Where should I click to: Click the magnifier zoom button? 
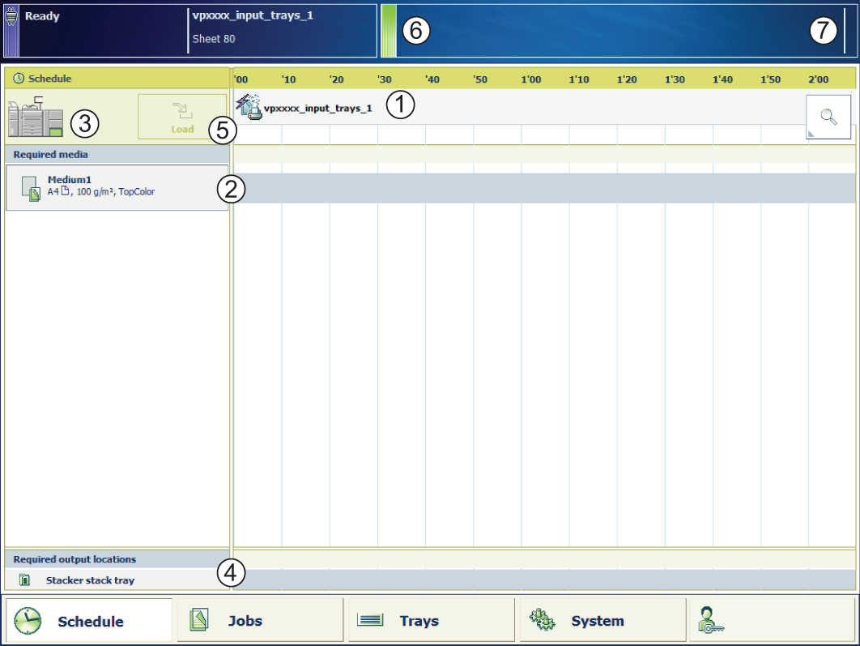pos(828,117)
